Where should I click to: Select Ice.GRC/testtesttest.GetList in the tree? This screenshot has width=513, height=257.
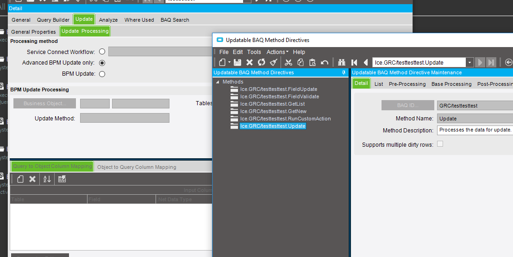point(272,104)
